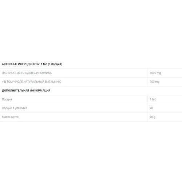Viewport: 182px width, 182px height.
Task: Click the word 'ИНГРЕДИЕНТЫ:' in the top heading
Action: click(29, 64)
